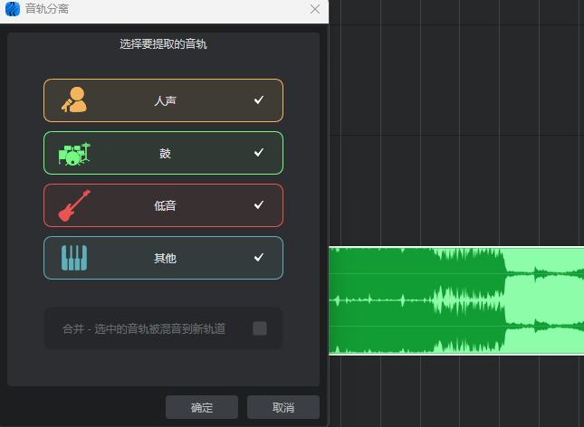Click the 音轨分离 window title

pos(47,9)
